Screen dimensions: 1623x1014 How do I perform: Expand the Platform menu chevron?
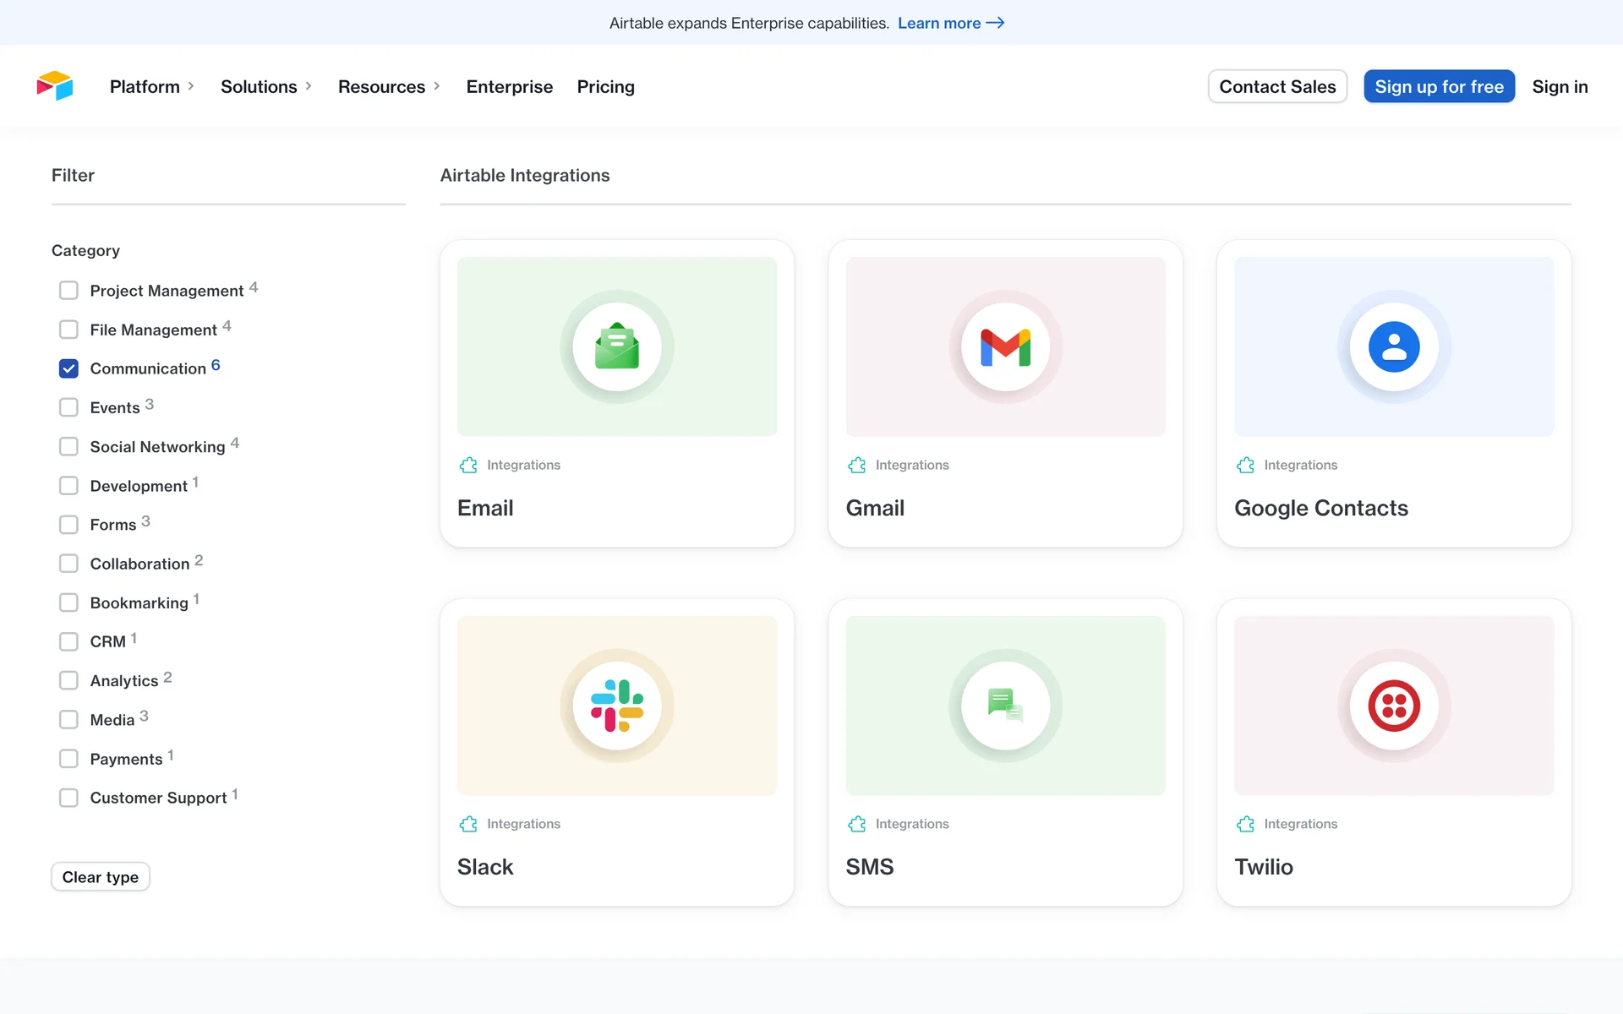point(191,86)
